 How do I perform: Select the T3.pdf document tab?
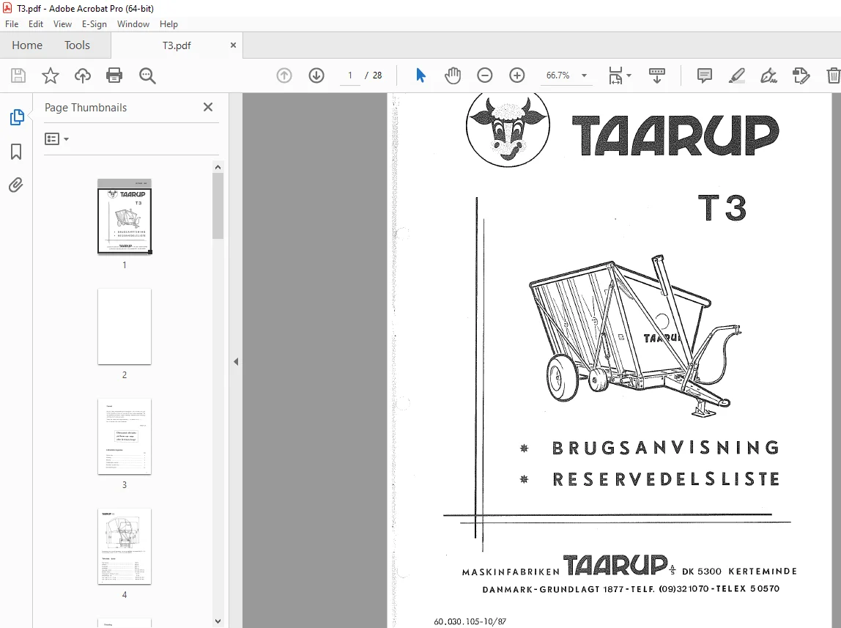[x=177, y=45]
